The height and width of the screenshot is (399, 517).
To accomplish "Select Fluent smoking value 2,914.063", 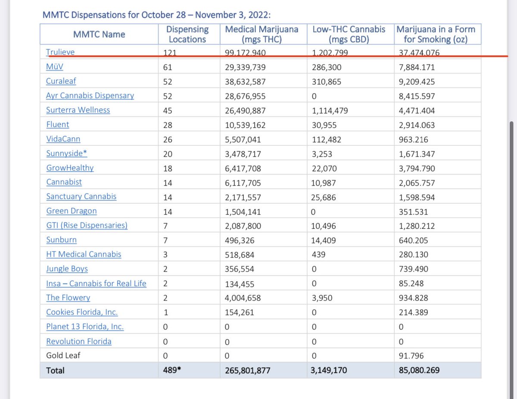I will tap(417, 125).
